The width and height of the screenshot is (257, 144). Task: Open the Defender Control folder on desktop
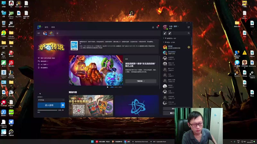coord(11,35)
